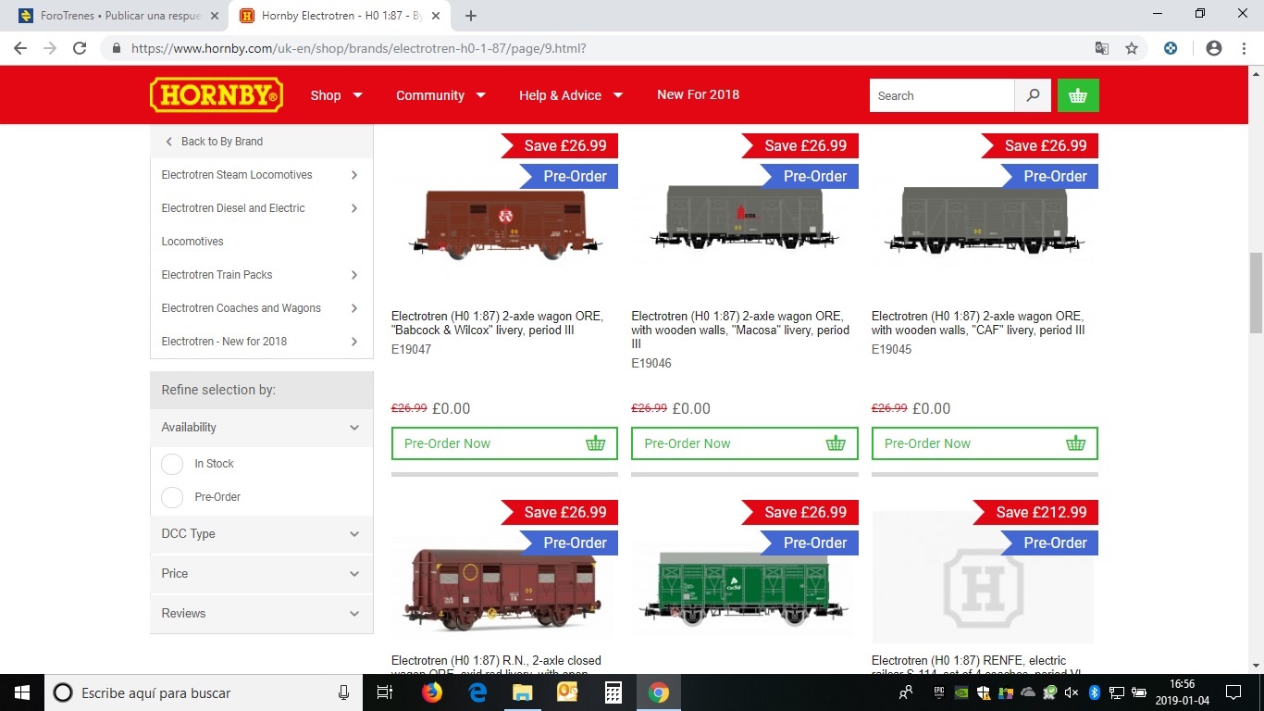1264x711 pixels.
Task: Expand the Price filter
Action: click(261, 574)
